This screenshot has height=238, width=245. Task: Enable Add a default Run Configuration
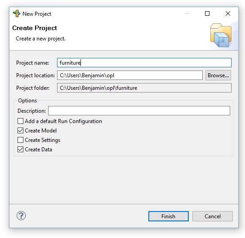pyautogui.click(x=21, y=121)
